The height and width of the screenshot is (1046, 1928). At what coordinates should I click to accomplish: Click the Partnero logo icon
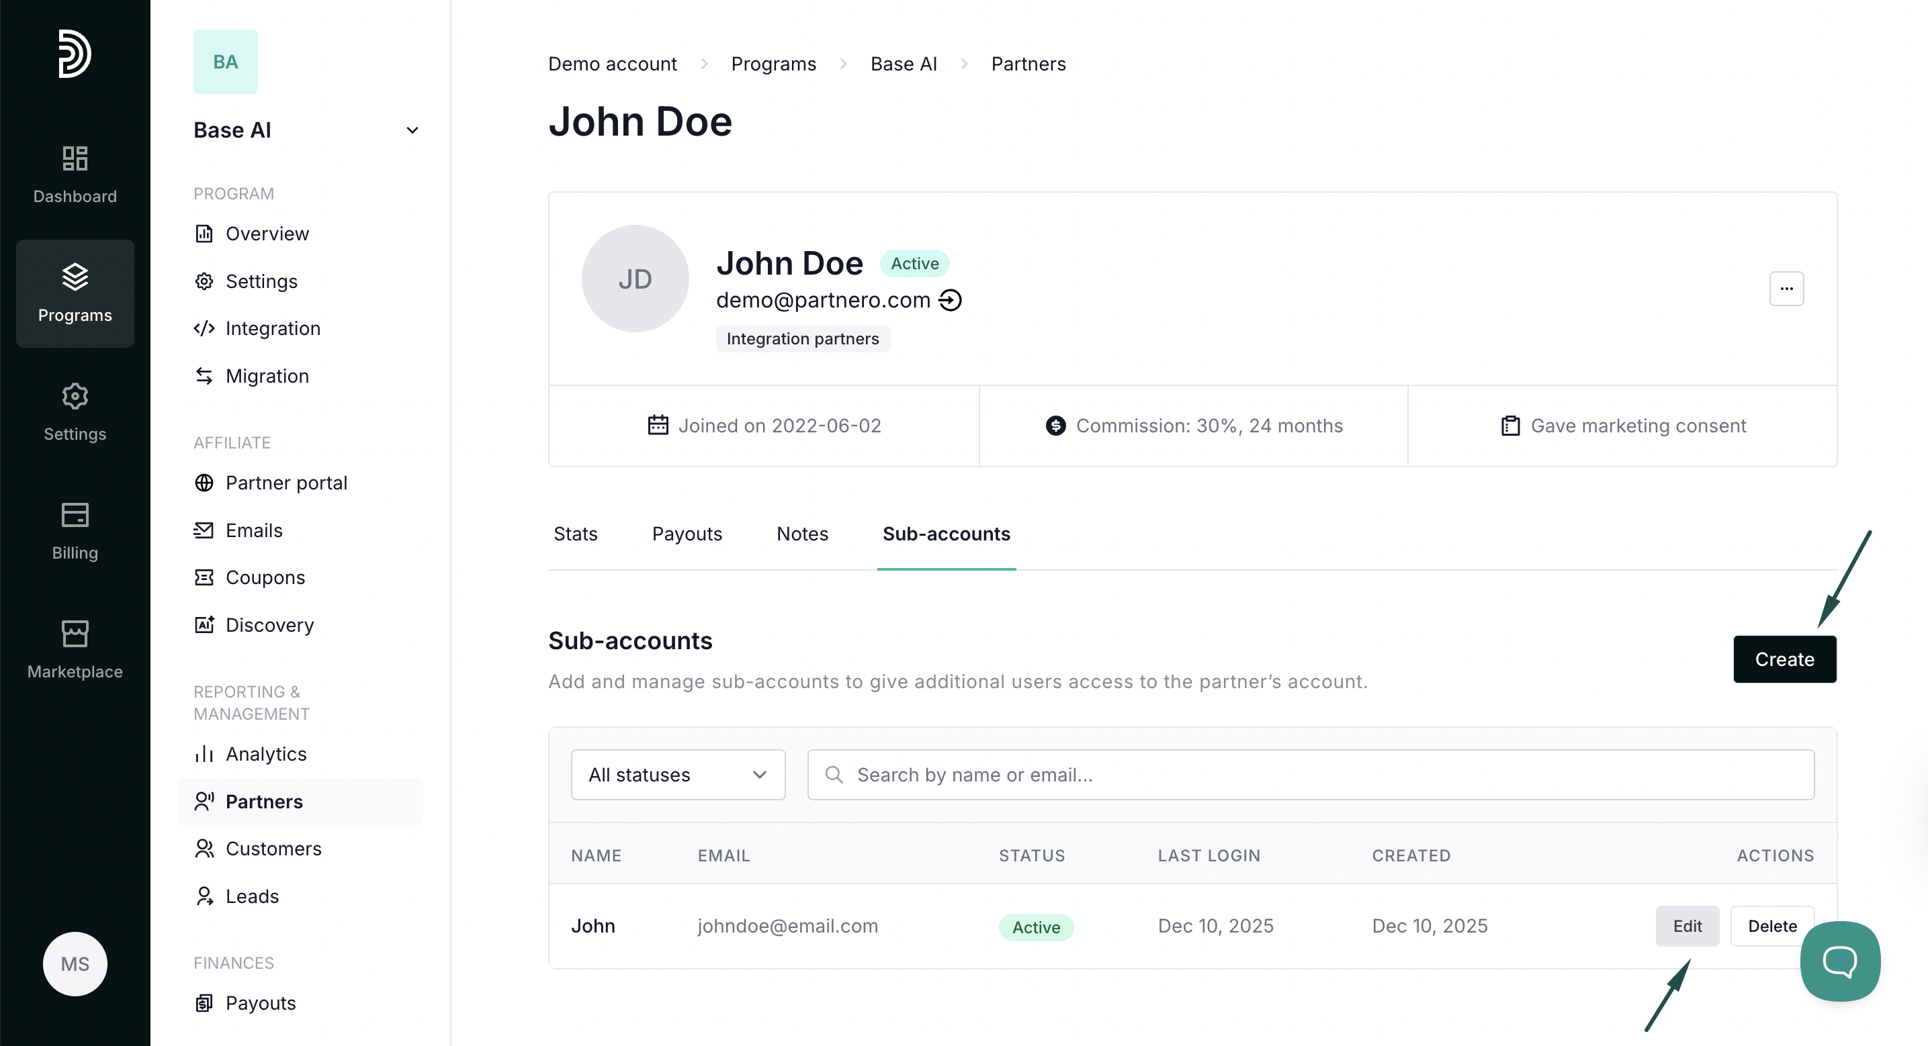(x=75, y=54)
